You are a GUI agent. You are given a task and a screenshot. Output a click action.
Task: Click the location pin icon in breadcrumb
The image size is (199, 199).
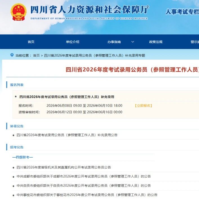(12, 55)
